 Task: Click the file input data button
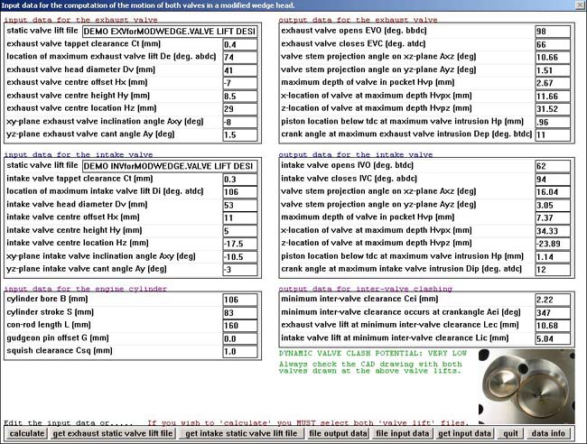(x=403, y=433)
